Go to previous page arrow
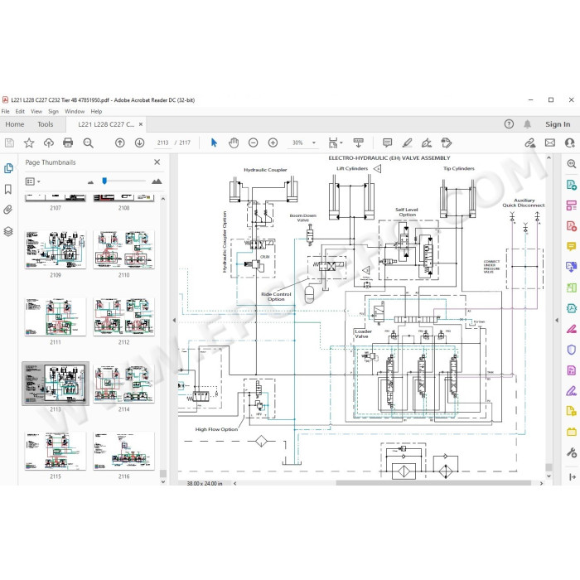580x580 pixels. [x=119, y=143]
